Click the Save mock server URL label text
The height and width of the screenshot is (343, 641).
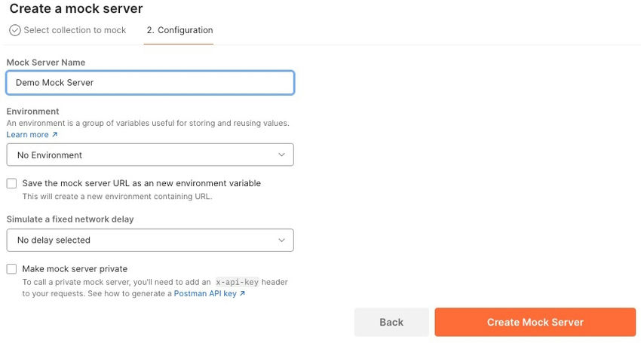(142, 183)
